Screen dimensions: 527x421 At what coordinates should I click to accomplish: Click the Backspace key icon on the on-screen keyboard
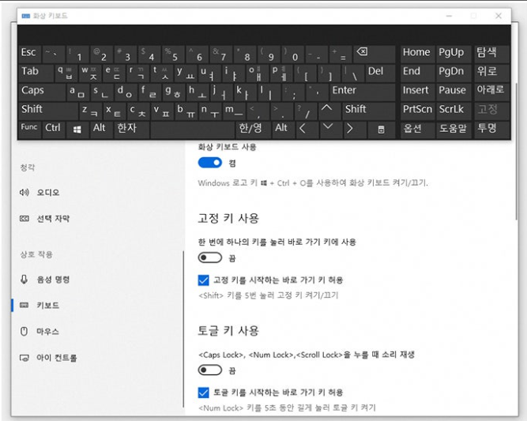362,52
